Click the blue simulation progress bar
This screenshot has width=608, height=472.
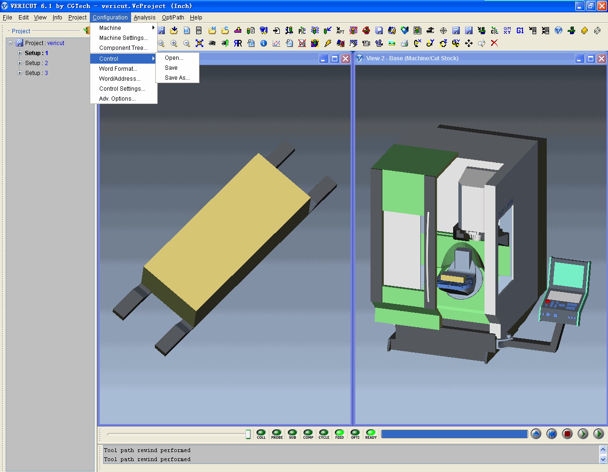coord(455,434)
